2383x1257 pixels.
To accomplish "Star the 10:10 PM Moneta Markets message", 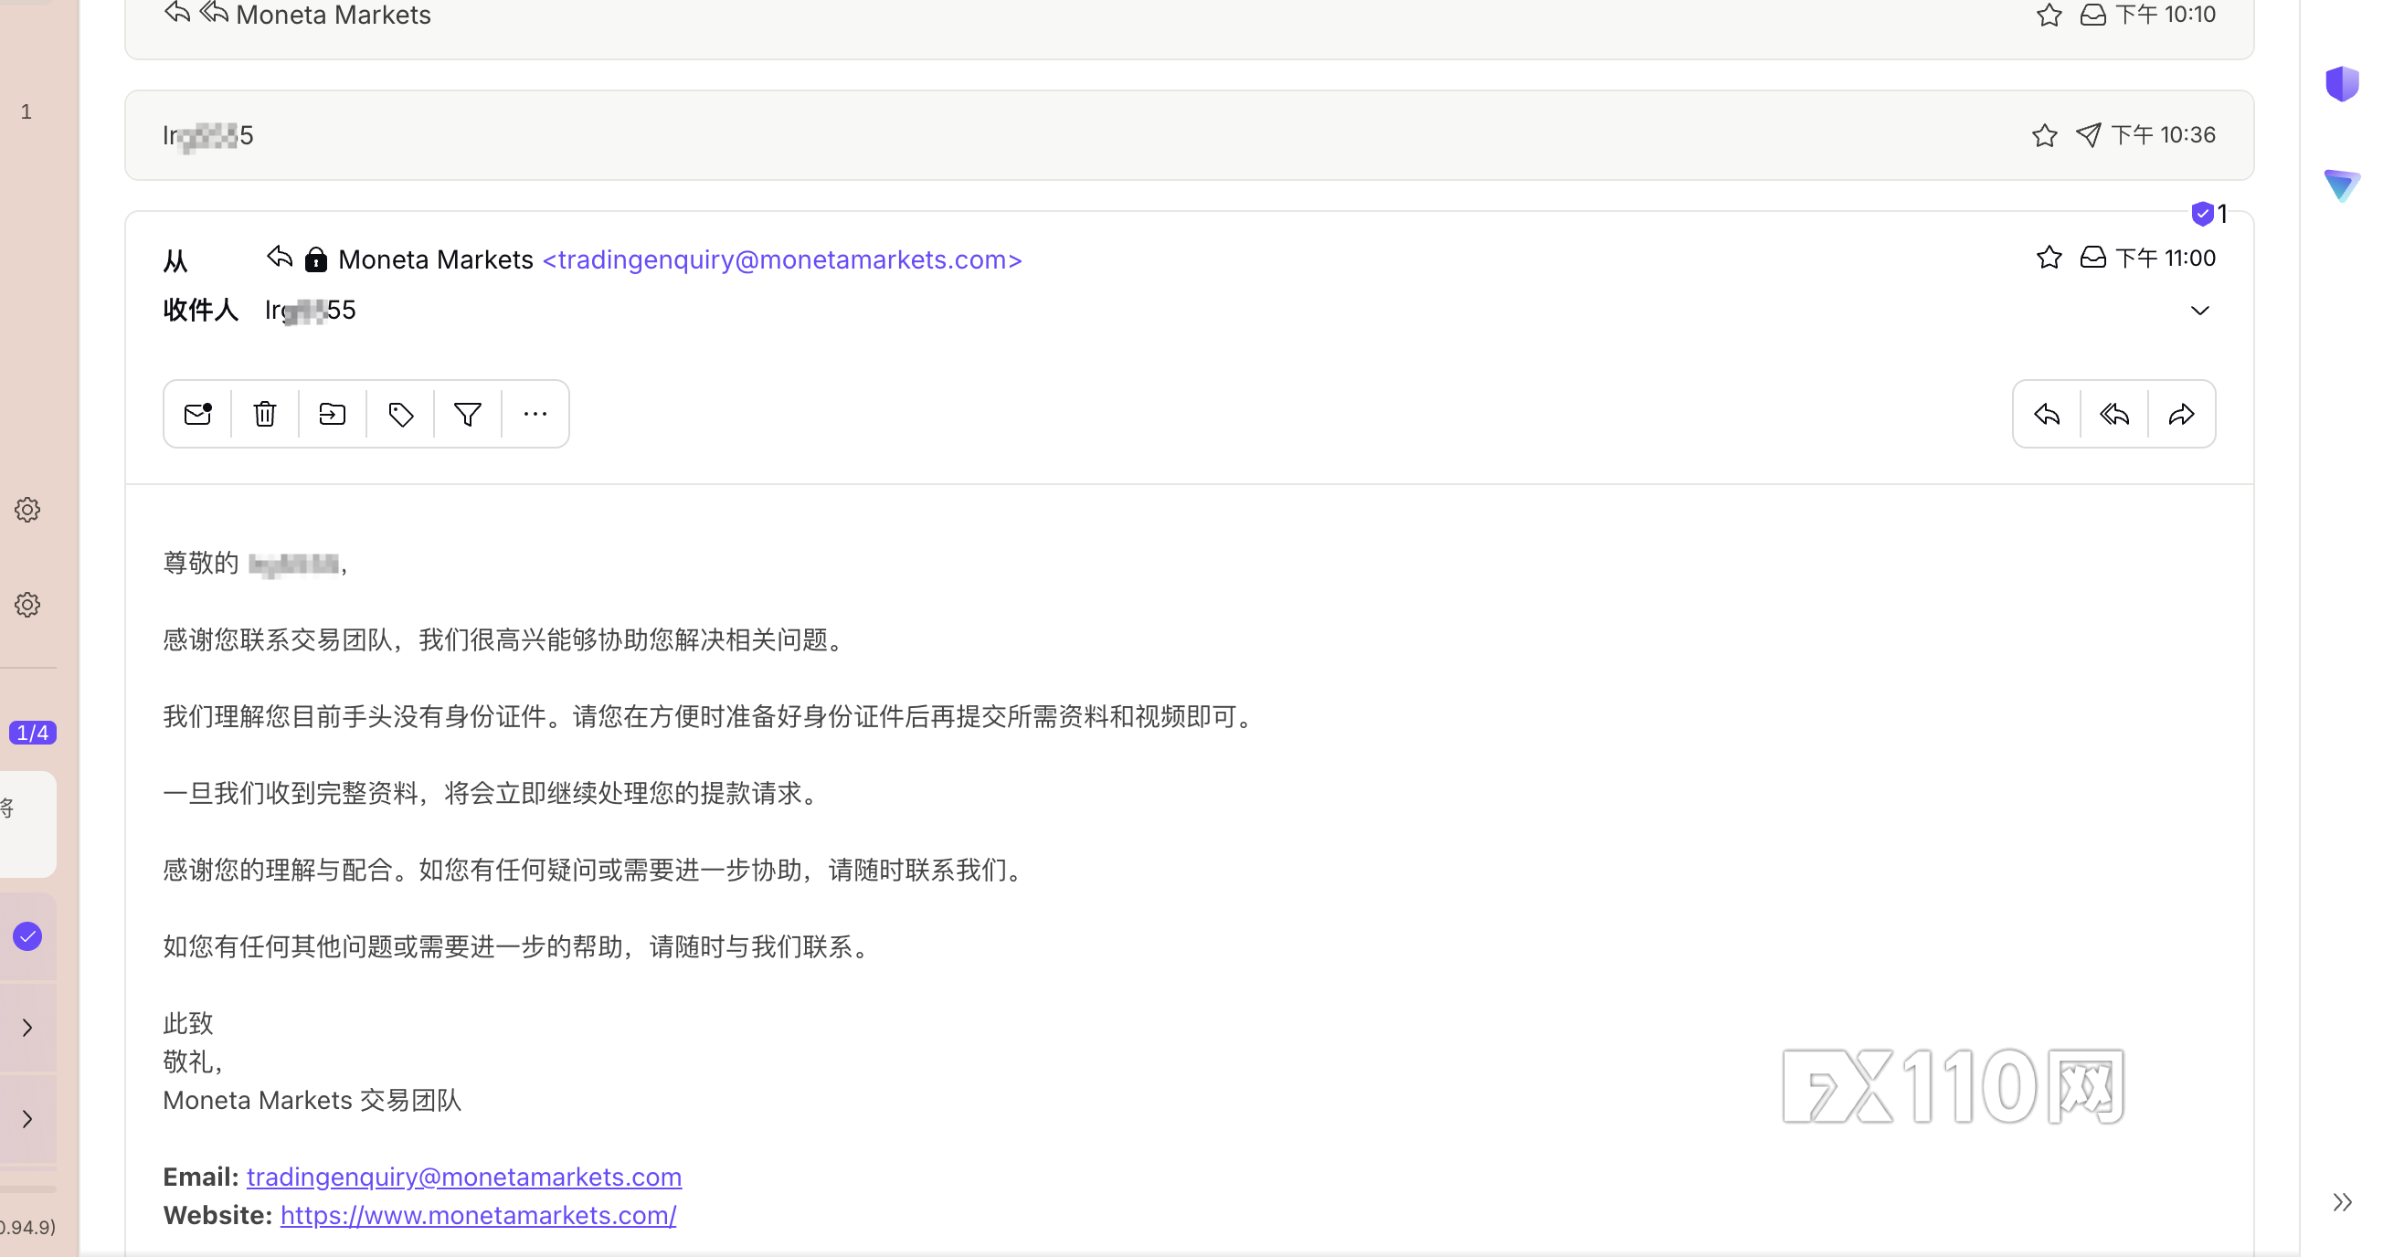I will pos(2049,15).
